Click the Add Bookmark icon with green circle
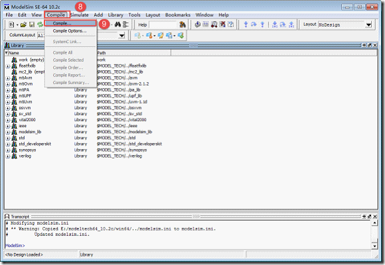This screenshot has width=385, height=265. coord(137,36)
